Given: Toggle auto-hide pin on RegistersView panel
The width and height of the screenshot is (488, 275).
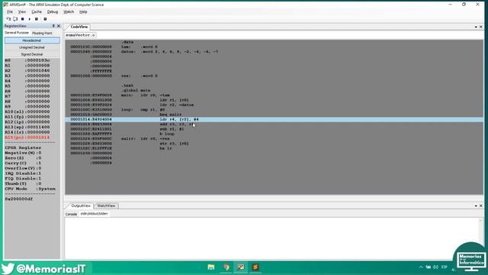Looking at the screenshot, I should pyautogui.click(x=53, y=26).
